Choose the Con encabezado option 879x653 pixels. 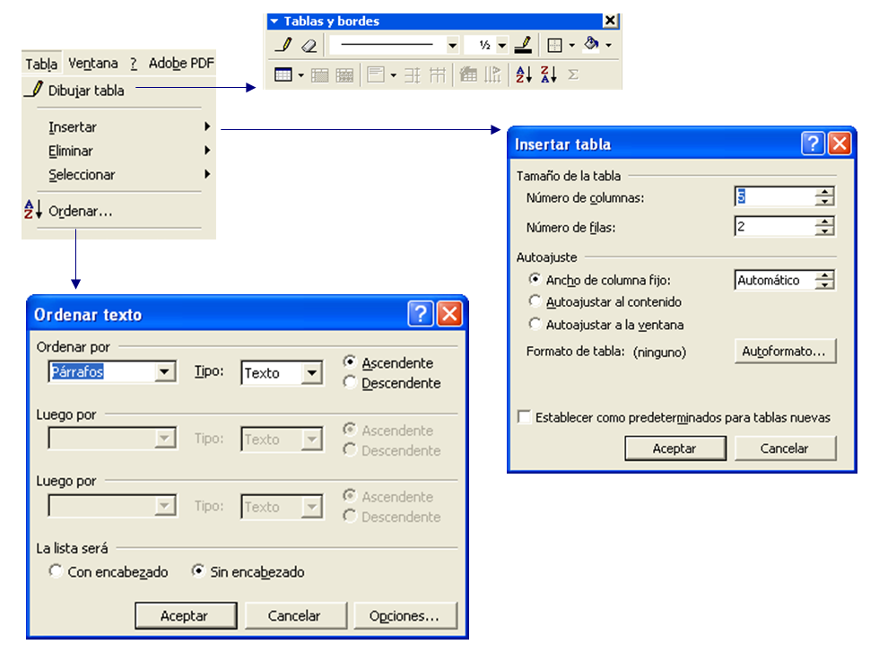point(57,572)
